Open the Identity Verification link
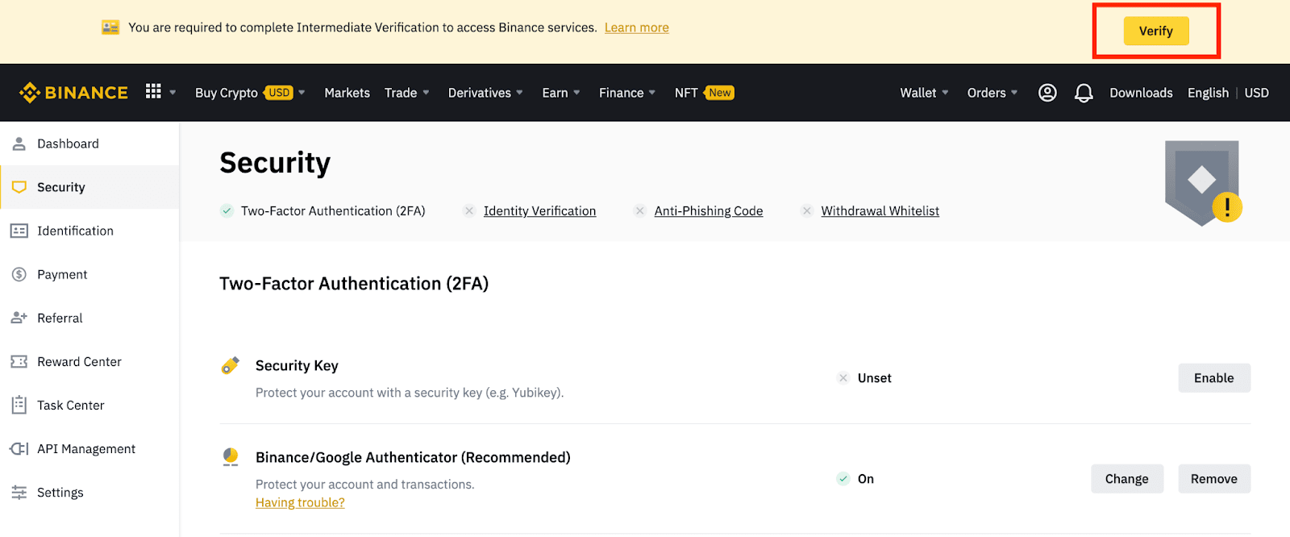This screenshot has height=537, width=1290. [539, 210]
